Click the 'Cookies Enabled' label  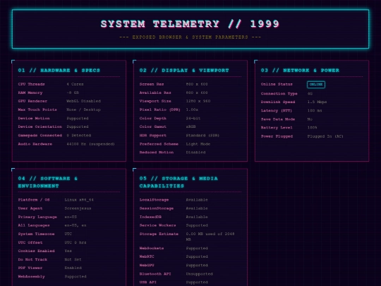(x=36, y=251)
